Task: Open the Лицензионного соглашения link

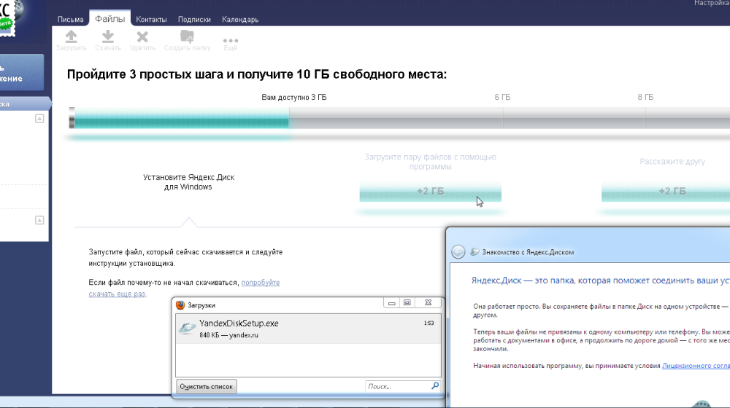Action: click(696, 366)
